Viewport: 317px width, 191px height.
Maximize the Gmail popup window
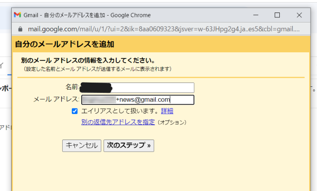tap(277, 15)
